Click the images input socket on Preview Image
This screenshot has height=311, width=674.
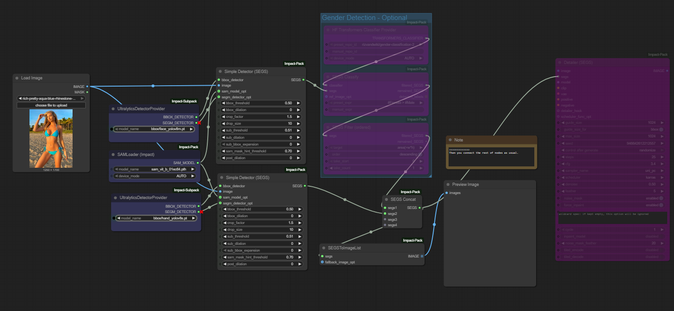(446, 193)
